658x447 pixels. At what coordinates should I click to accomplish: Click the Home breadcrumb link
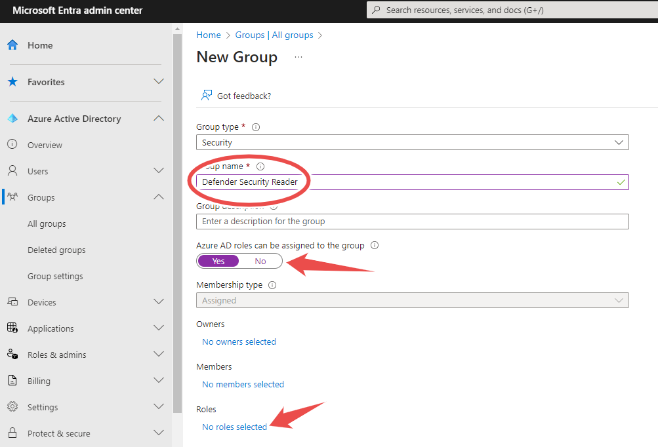pyautogui.click(x=209, y=35)
